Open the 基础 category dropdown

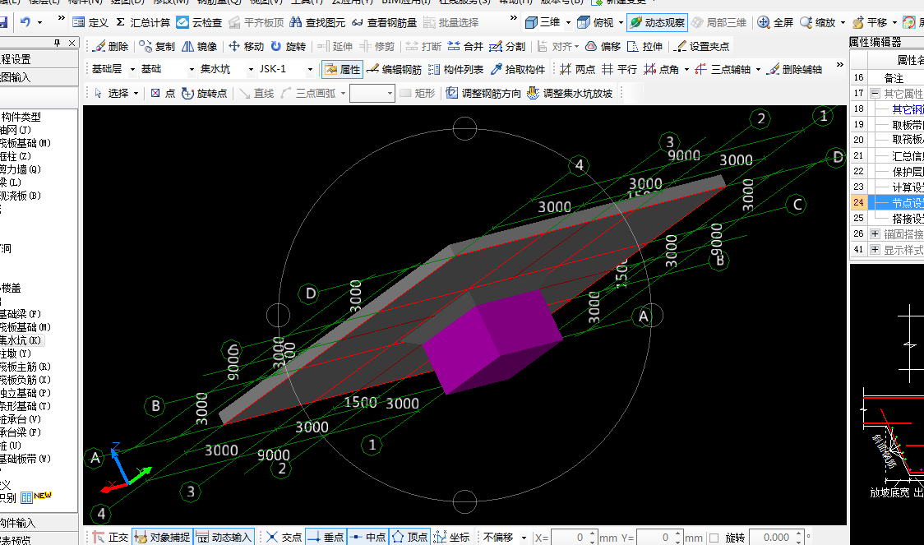click(192, 69)
